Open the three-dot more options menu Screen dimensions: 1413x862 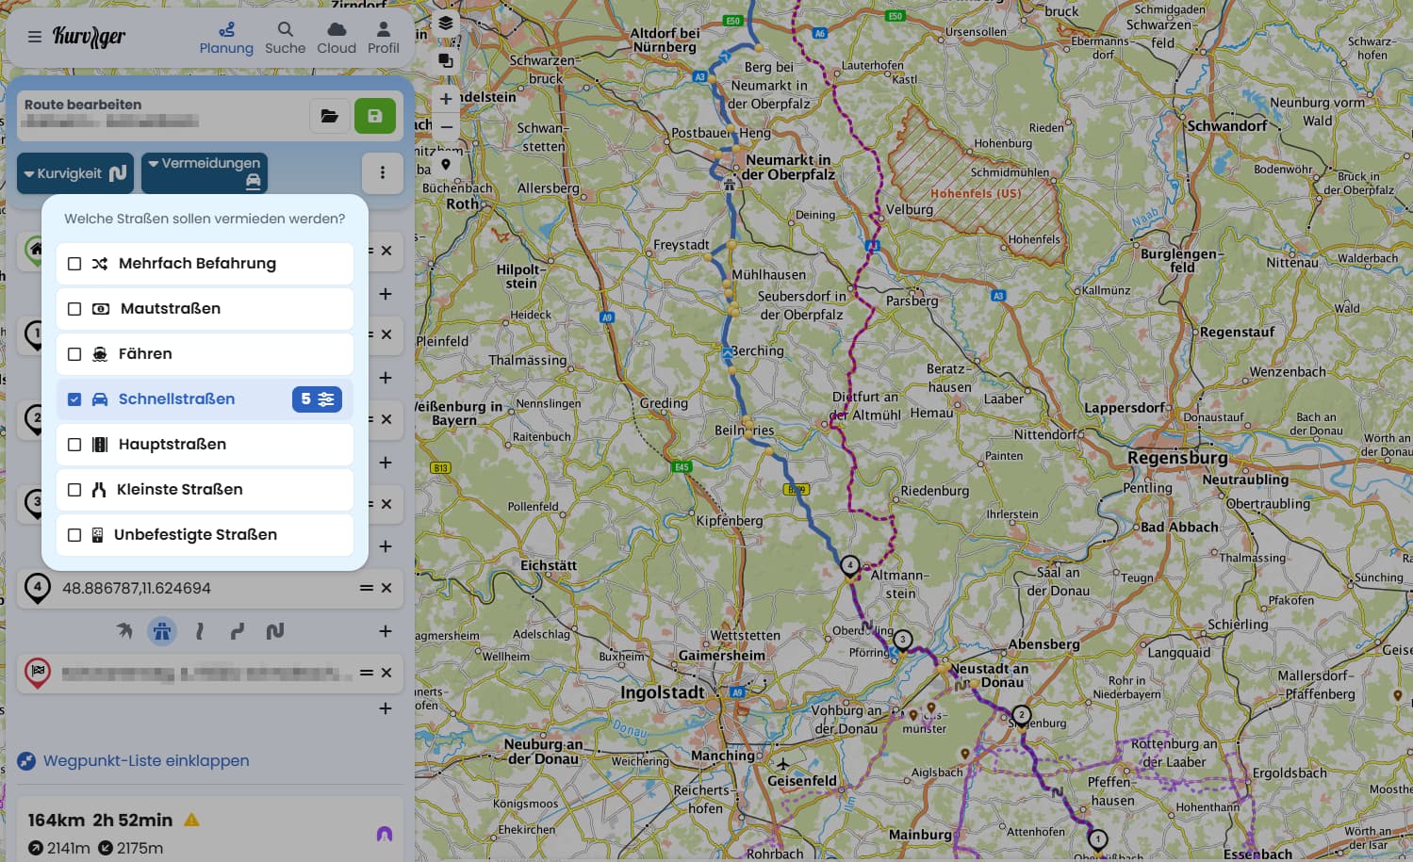(382, 172)
